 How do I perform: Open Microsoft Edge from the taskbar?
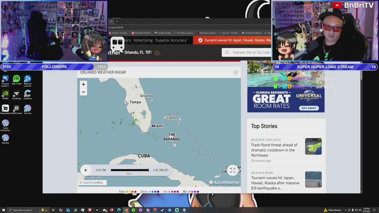(119, 210)
